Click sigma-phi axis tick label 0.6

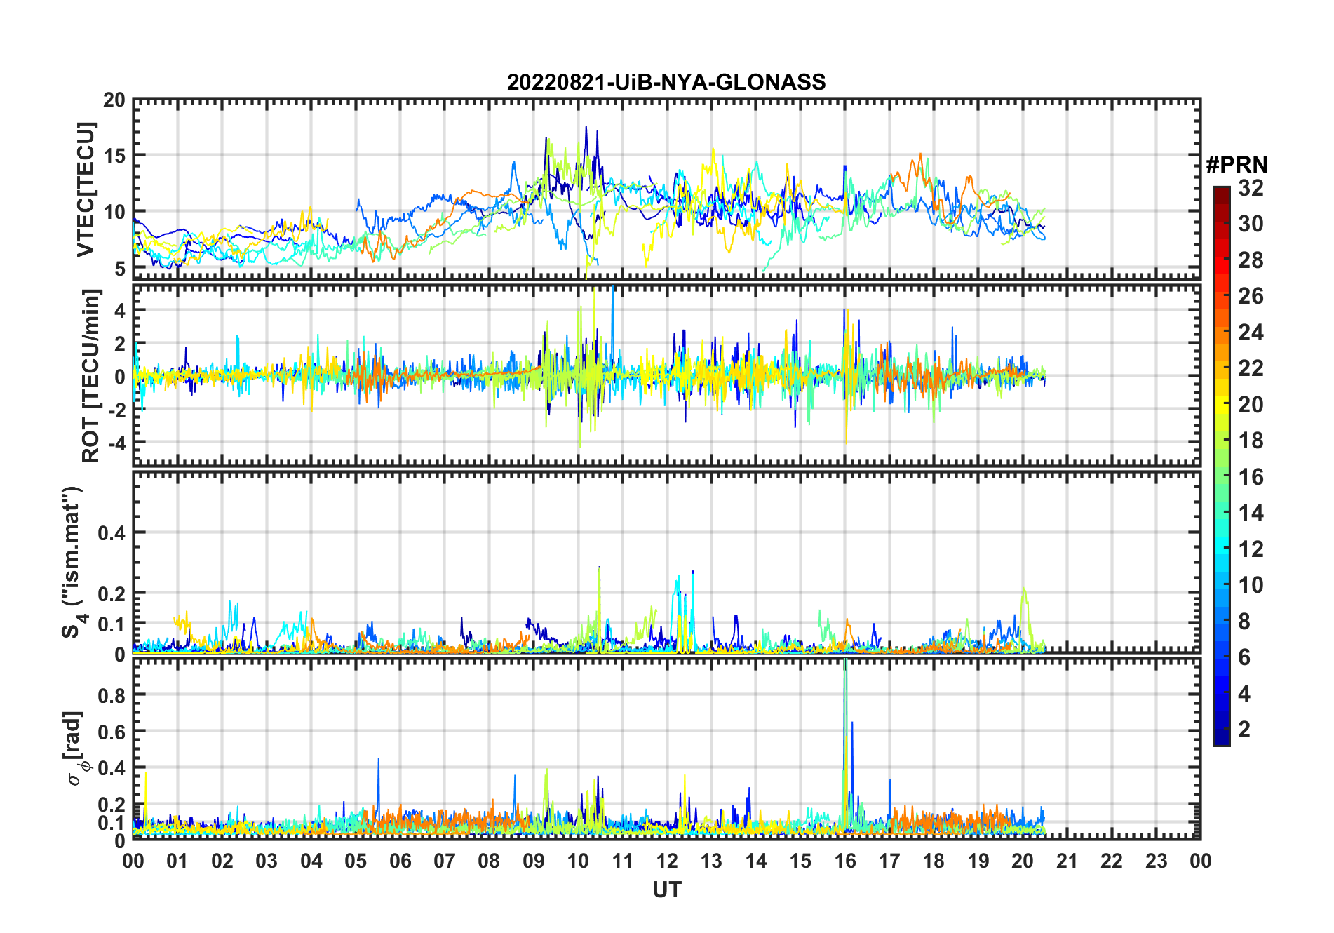[112, 732]
